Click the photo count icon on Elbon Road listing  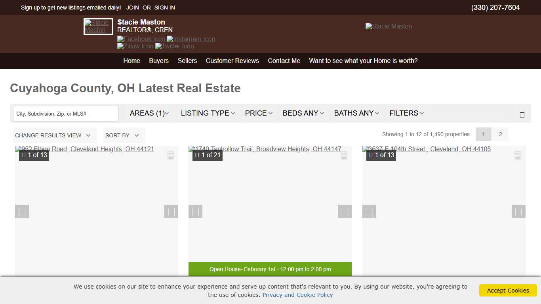[x=25, y=155]
